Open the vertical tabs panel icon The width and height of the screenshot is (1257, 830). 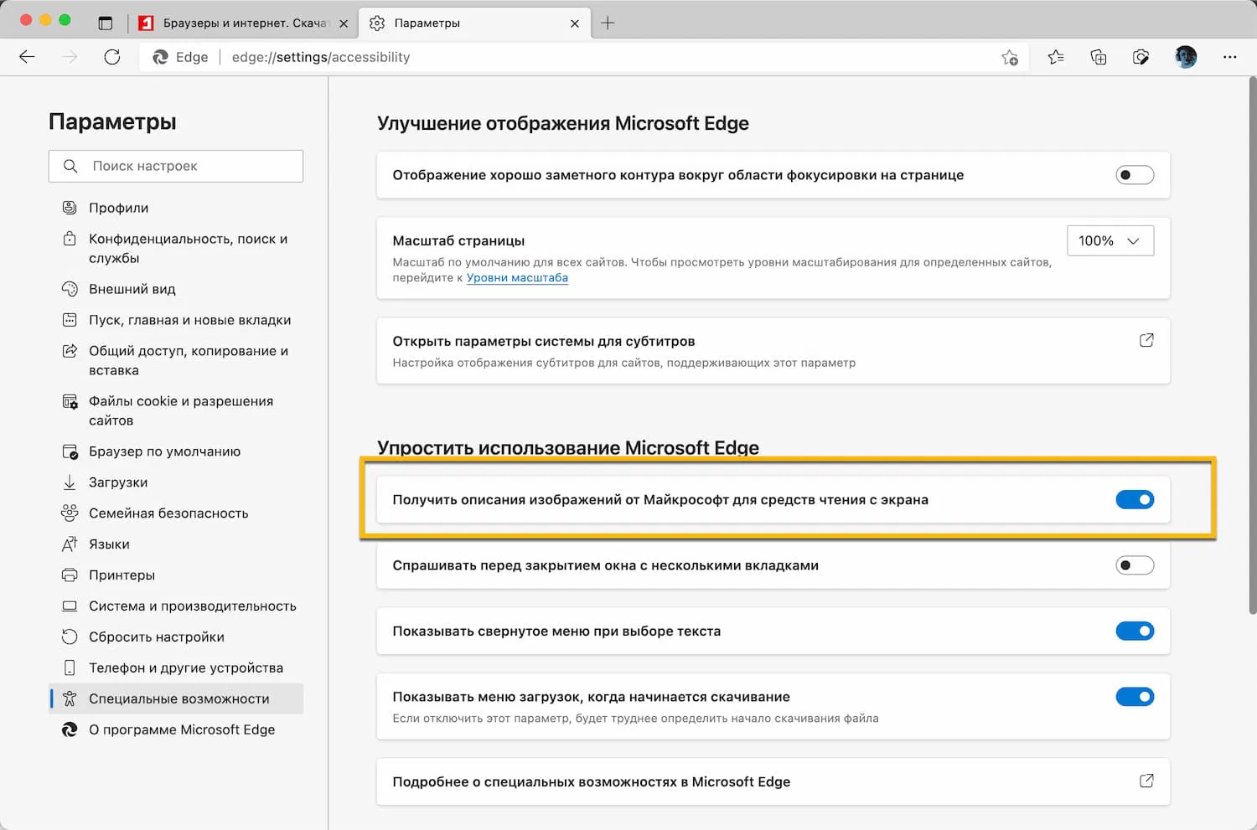[105, 23]
